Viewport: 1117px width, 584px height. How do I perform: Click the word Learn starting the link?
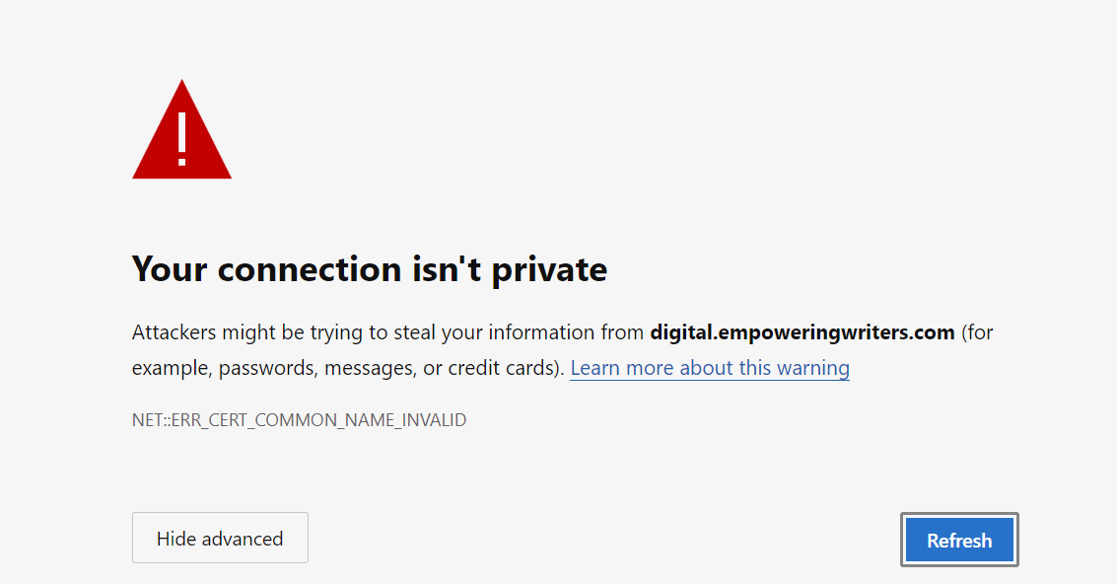coord(595,368)
